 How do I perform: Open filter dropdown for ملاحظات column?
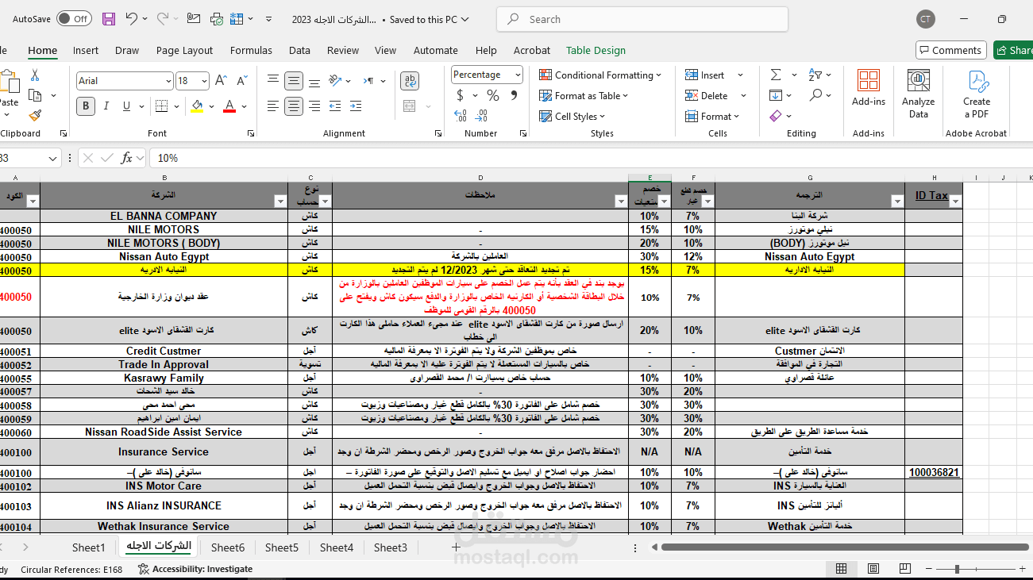click(621, 202)
